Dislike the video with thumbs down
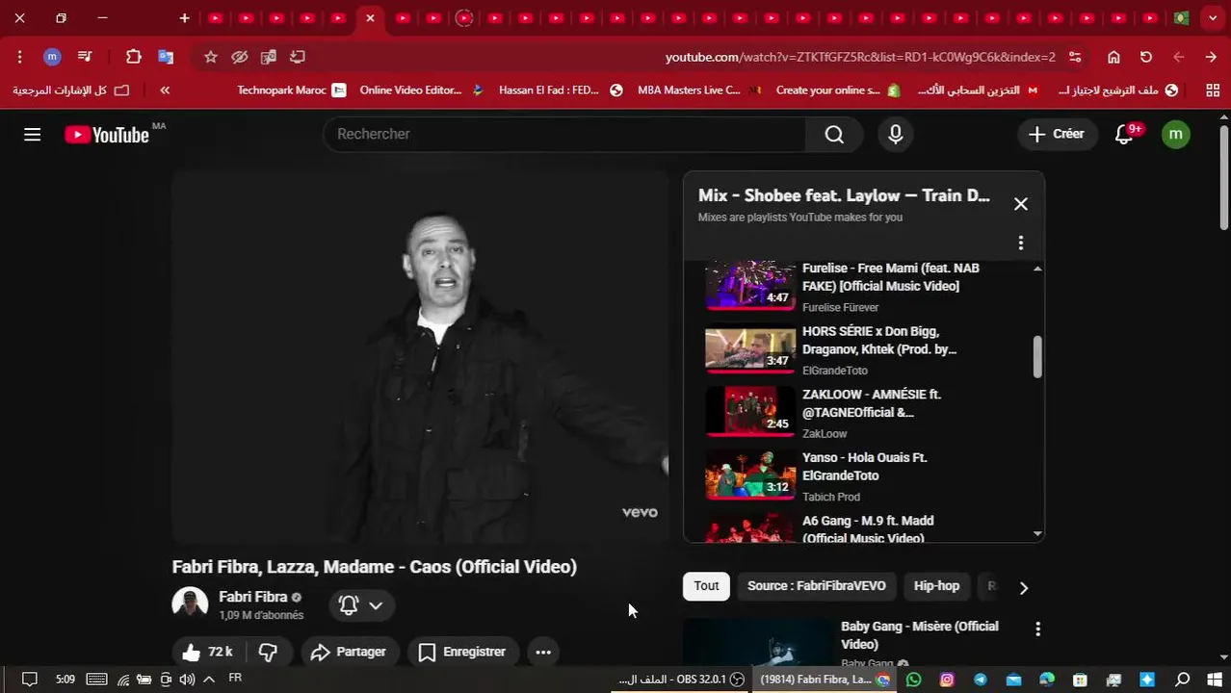The width and height of the screenshot is (1231, 693). pyautogui.click(x=268, y=652)
